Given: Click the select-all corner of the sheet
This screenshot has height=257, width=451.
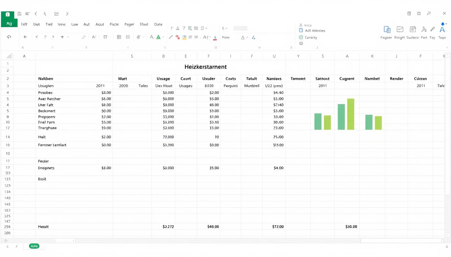Looking at the screenshot, I should point(9,56).
